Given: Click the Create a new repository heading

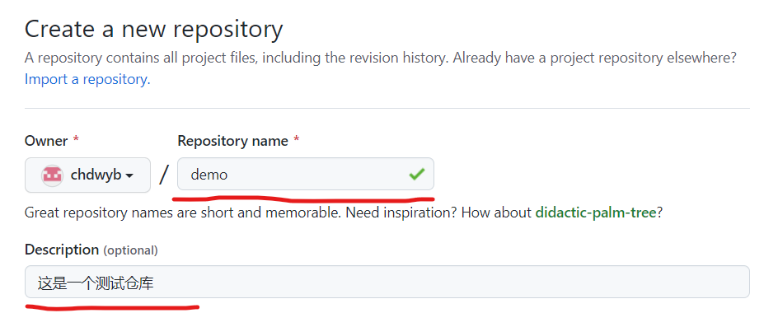Looking at the screenshot, I should click(x=153, y=29).
